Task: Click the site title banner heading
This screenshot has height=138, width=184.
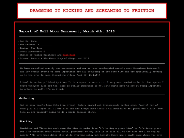Action: pos(92,11)
